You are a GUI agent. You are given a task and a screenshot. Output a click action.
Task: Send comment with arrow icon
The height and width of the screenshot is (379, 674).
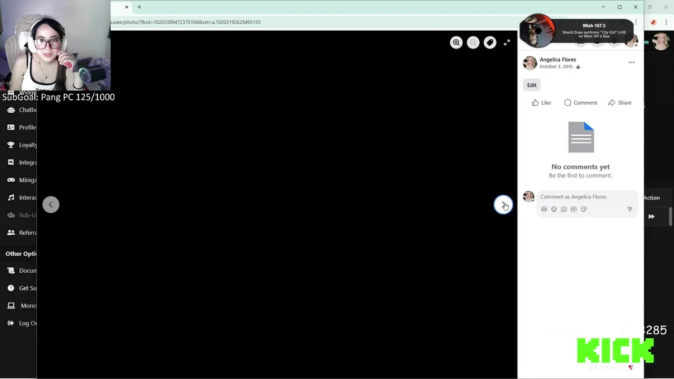click(630, 209)
